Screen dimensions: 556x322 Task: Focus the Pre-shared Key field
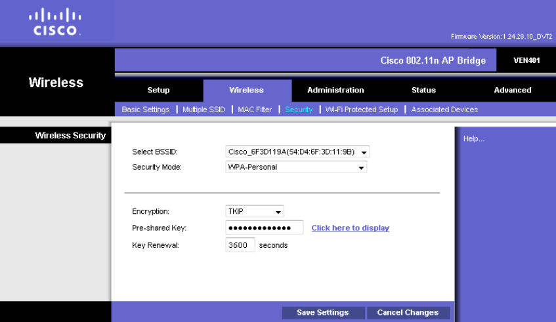(x=264, y=228)
